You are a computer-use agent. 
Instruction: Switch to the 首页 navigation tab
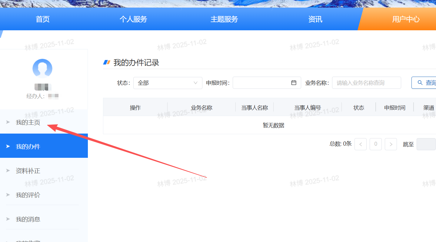[42, 19]
